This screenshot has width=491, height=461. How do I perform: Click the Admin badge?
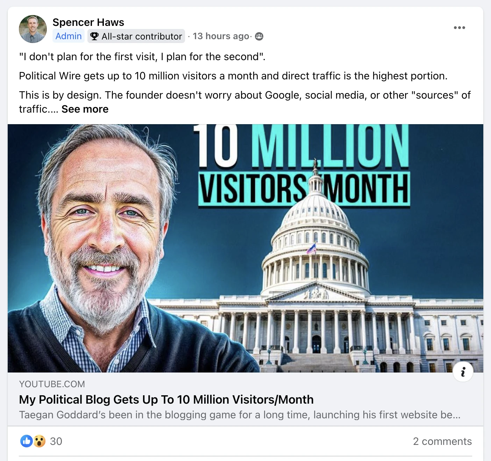click(x=69, y=36)
